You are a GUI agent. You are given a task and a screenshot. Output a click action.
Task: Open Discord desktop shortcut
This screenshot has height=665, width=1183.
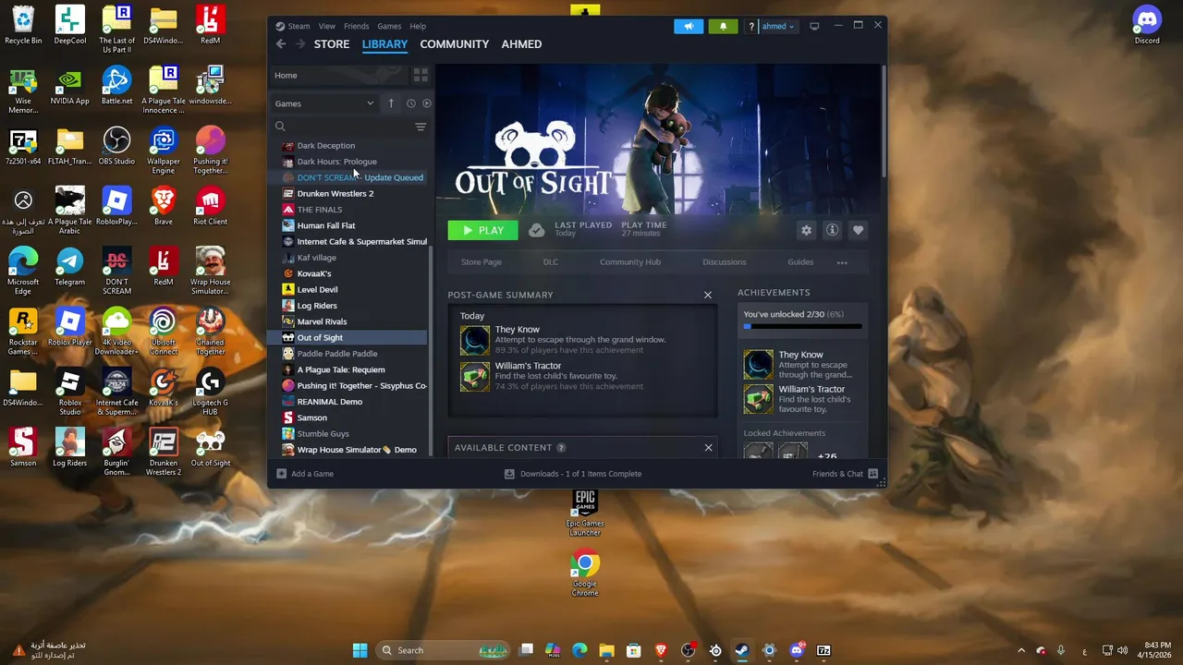click(x=1147, y=25)
